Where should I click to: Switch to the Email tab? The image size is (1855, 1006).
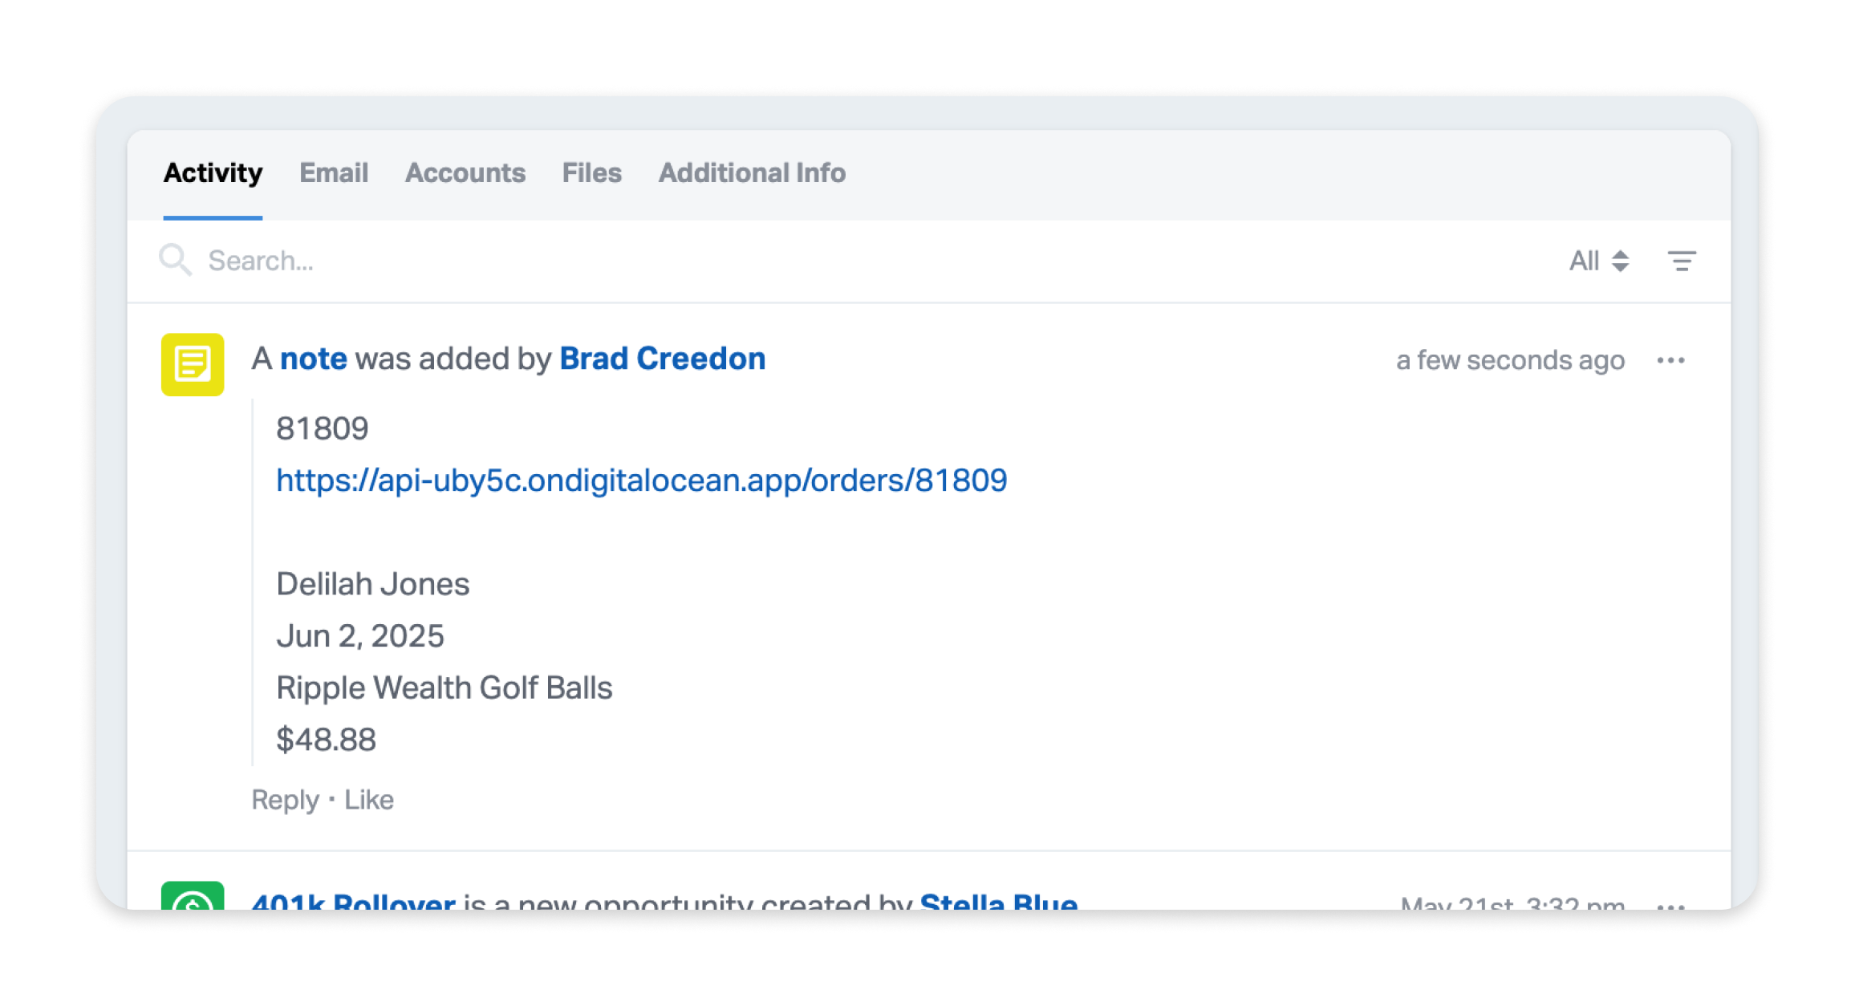[x=334, y=173]
